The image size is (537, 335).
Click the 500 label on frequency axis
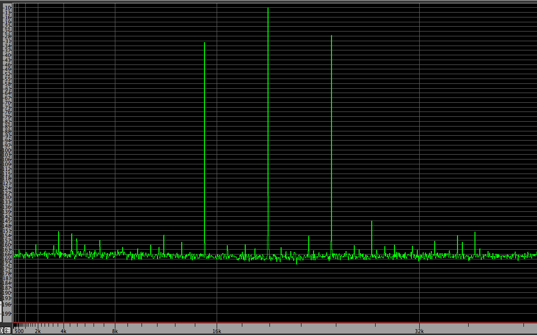[19, 331]
